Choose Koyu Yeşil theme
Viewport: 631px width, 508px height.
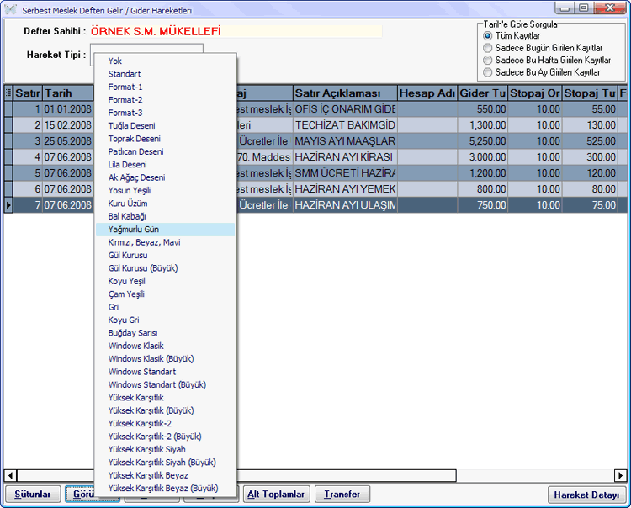click(166, 281)
